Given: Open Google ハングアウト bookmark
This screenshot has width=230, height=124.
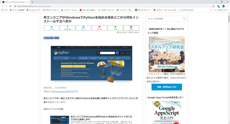Looking at the screenshot, I should [34, 10].
